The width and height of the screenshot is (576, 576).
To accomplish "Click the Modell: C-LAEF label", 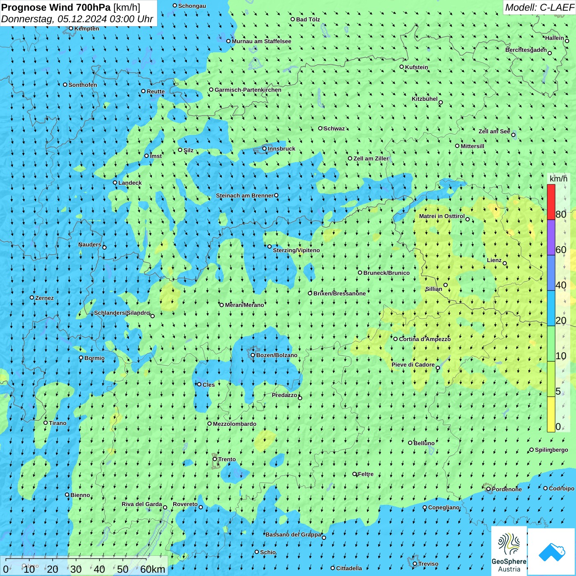I will point(539,7).
